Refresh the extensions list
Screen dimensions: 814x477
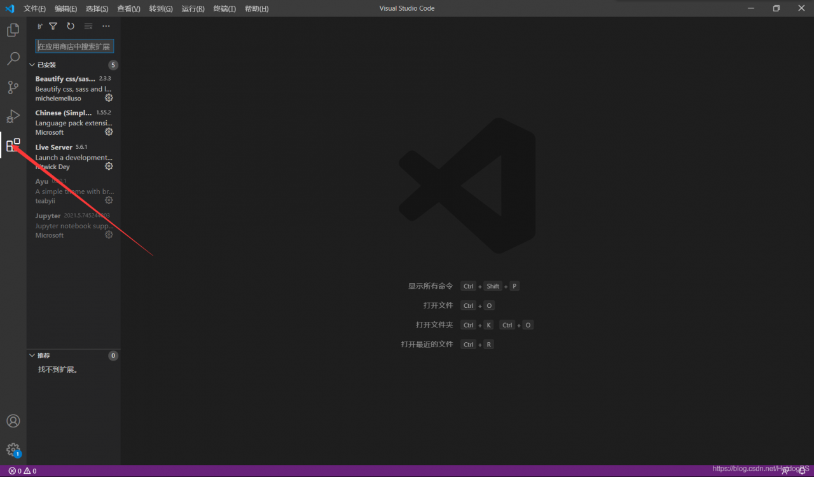[x=71, y=26]
